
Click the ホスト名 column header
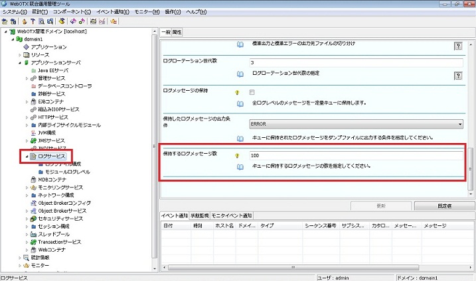[224, 226]
